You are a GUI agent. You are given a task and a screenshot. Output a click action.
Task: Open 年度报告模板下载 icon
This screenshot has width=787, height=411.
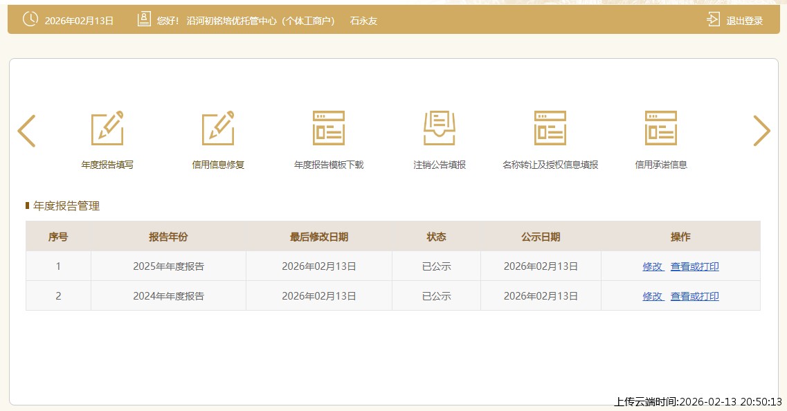tap(329, 128)
